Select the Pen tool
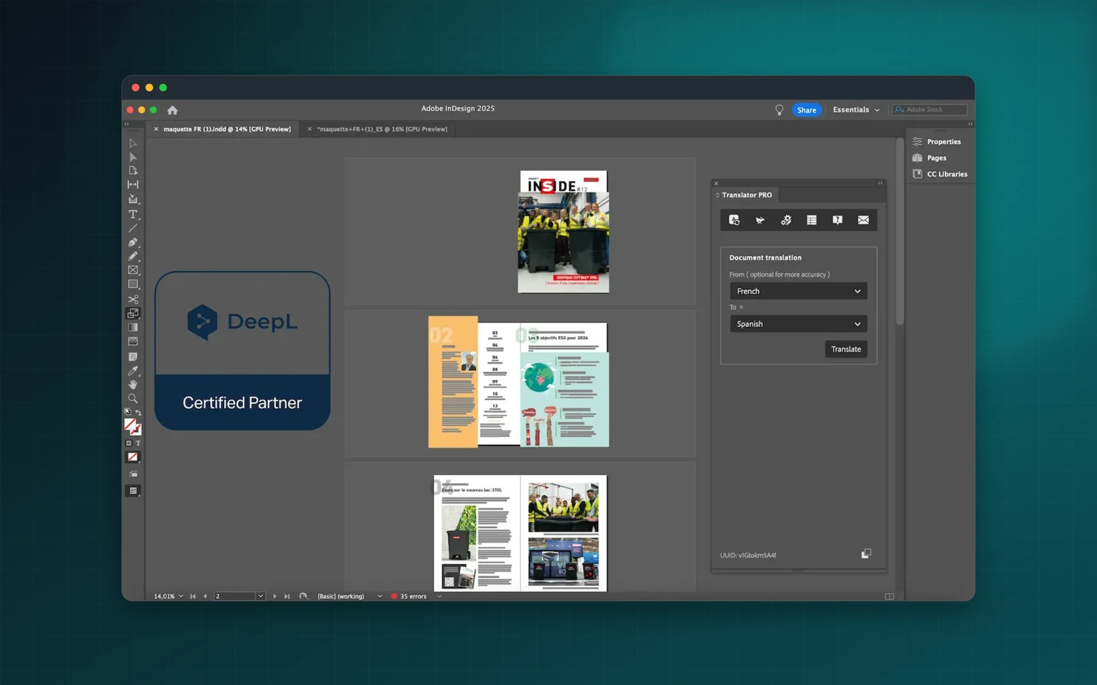 click(x=133, y=242)
